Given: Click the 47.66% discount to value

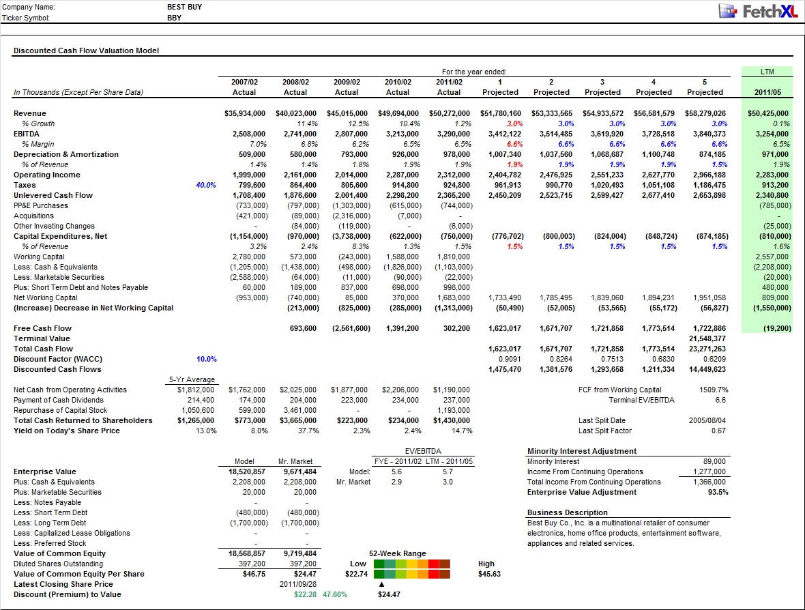Looking at the screenshot, I should [335, 594].
